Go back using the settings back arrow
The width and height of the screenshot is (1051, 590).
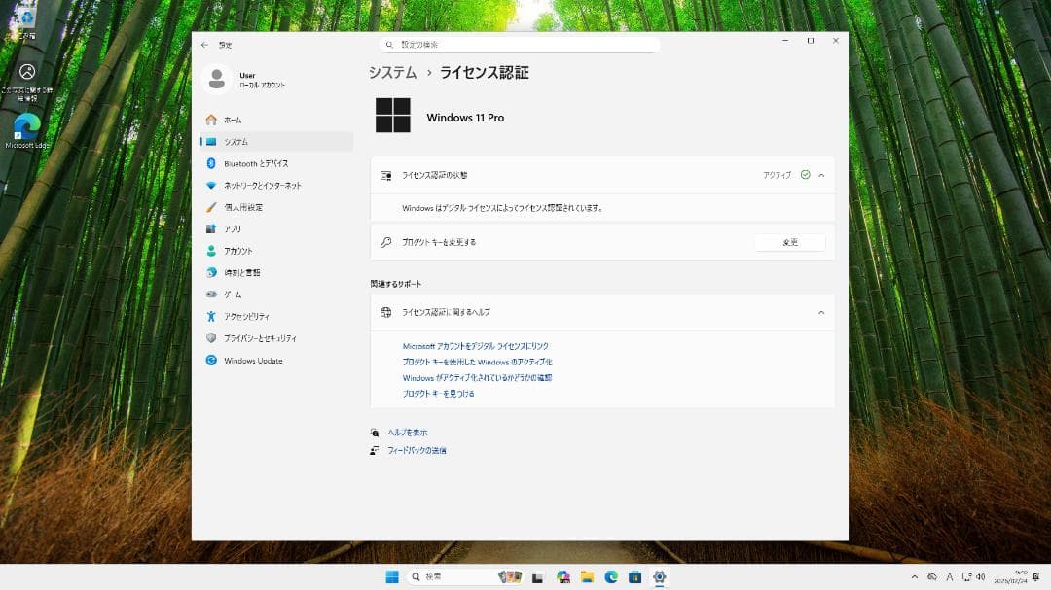click(204, 45)
